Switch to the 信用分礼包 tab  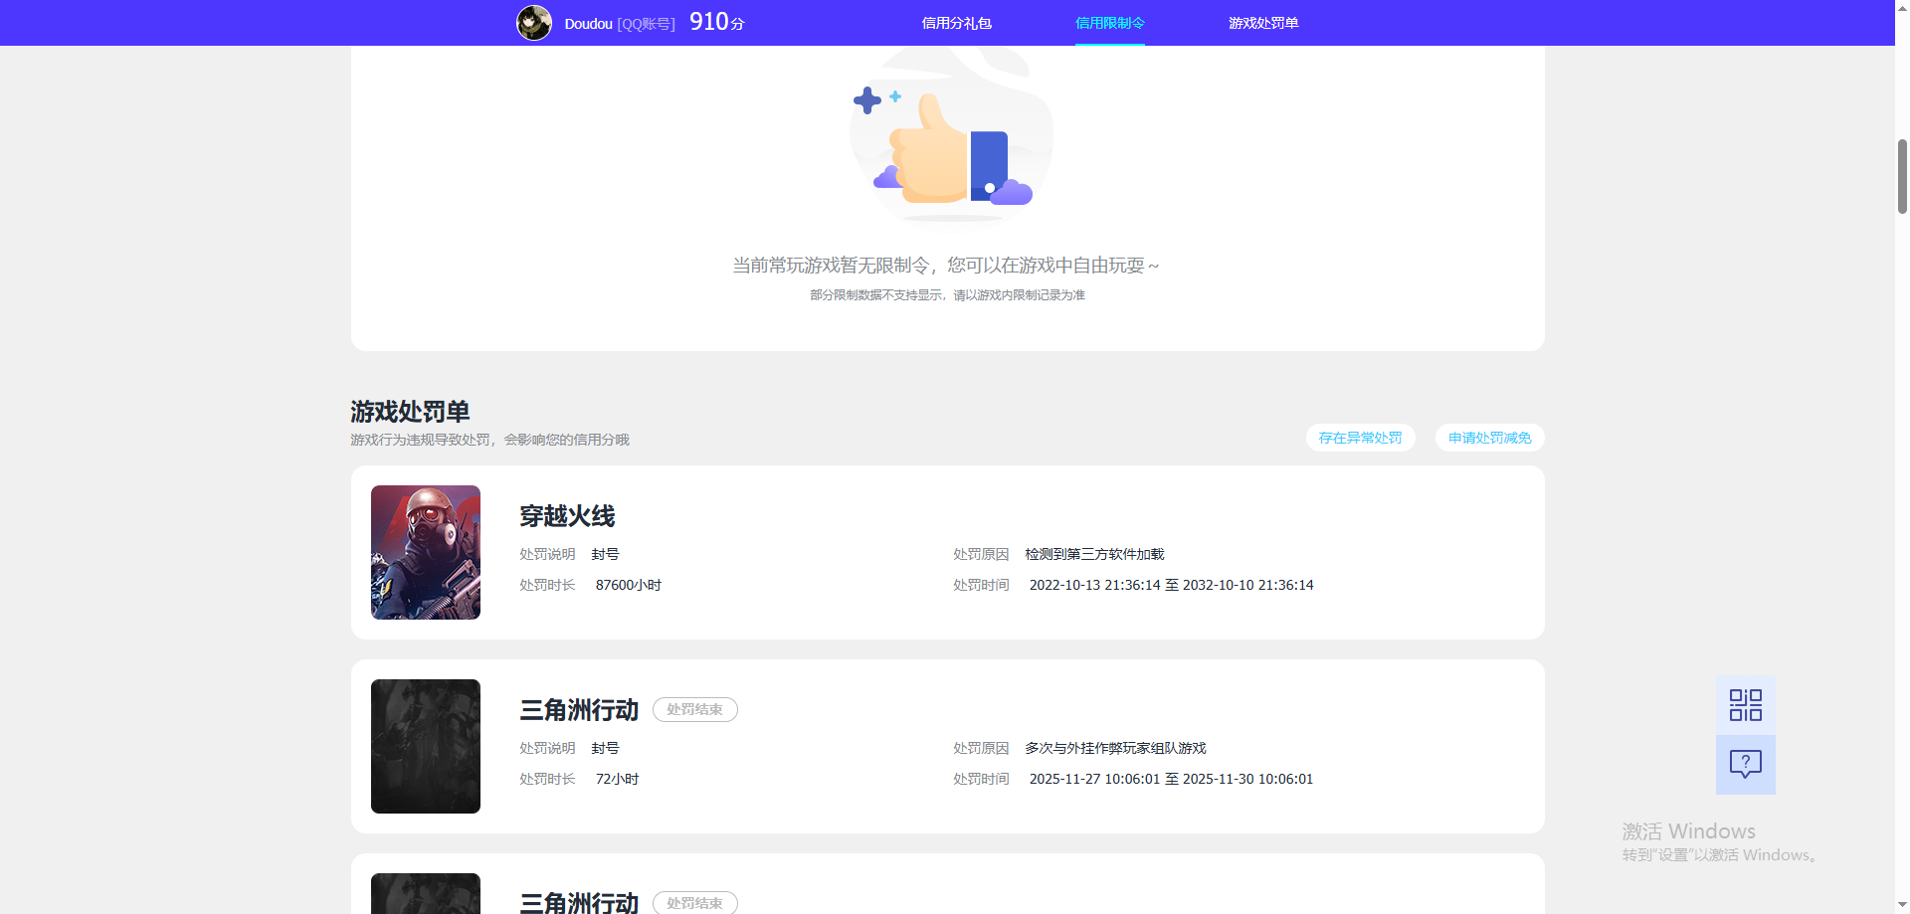pyautogui.click(x=957, y=22)
